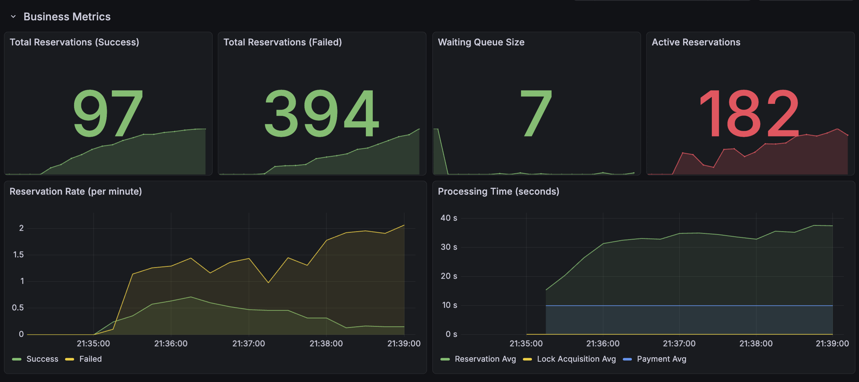Click the Reservation Rate (per minute) title

[76, 191]
